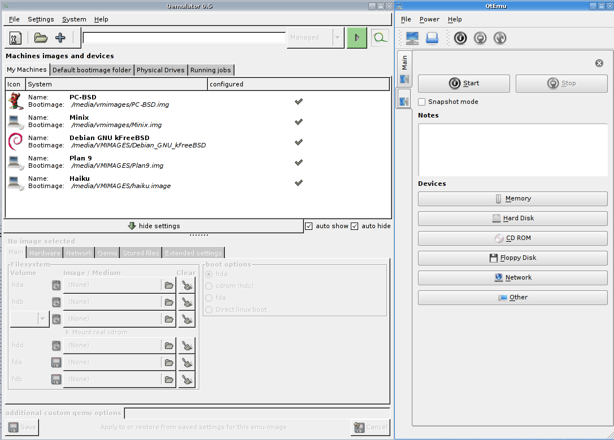Click the magnifier search icon in Qemulator toolbar
The width and height of the screenshot is (614, 440).
pos(380,38)
